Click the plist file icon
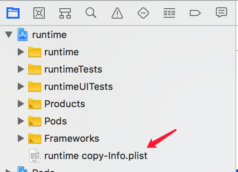 tap(35, 156)
